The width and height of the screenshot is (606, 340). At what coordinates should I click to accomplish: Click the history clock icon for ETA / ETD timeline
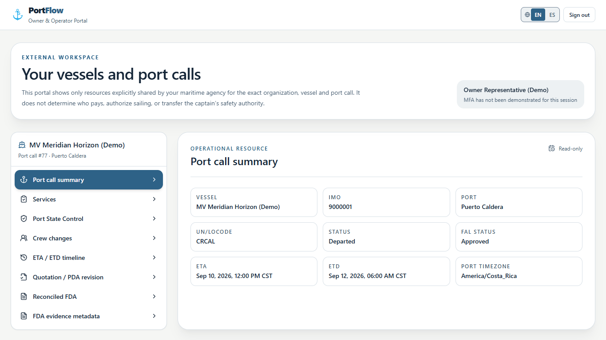pyautogui.click(x=24, y=258)
